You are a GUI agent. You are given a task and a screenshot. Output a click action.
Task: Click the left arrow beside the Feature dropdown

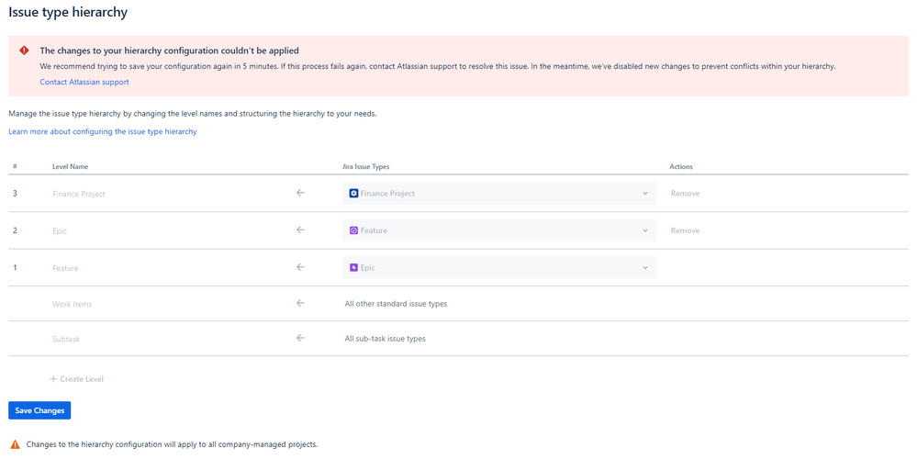pyautogui.click(x=300, y=229)
